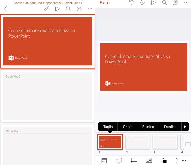Open search in the right window toolbar
This screenshot has width=191, height=165.
164,2
